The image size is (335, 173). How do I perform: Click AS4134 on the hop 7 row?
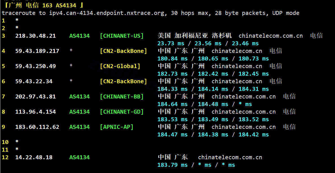coord(80,97)
